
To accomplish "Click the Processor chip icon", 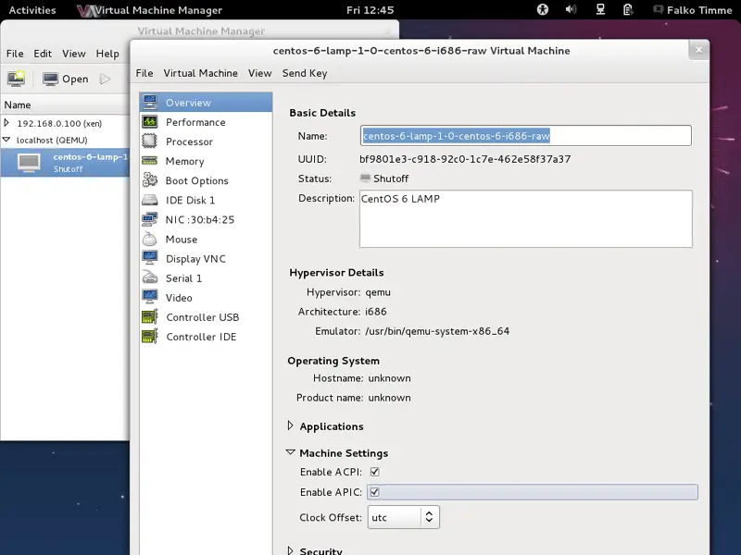I will (x=150, y=142).
